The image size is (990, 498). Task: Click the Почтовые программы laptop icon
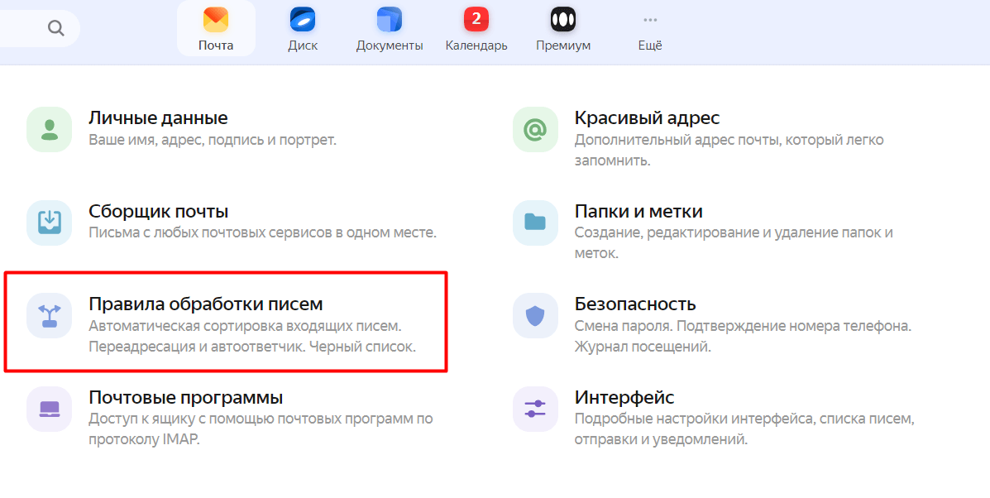(x=50, y=409)
